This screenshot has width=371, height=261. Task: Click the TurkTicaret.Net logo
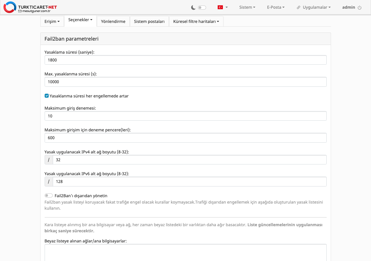tap(30, 7)
